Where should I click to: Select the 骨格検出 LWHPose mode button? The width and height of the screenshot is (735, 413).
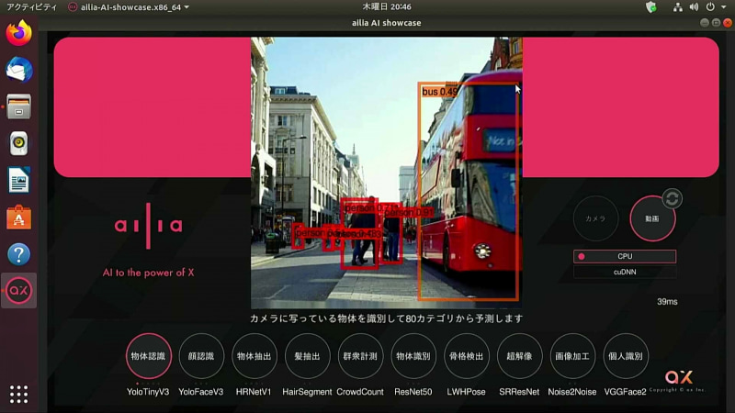[466, 356]
